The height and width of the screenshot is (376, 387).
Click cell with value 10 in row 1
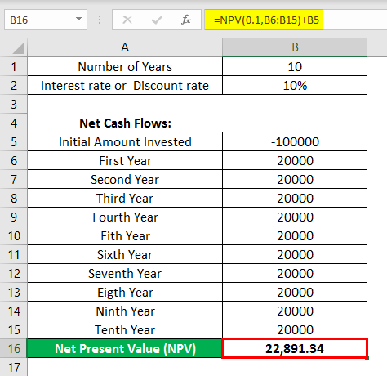click(295, 66)
